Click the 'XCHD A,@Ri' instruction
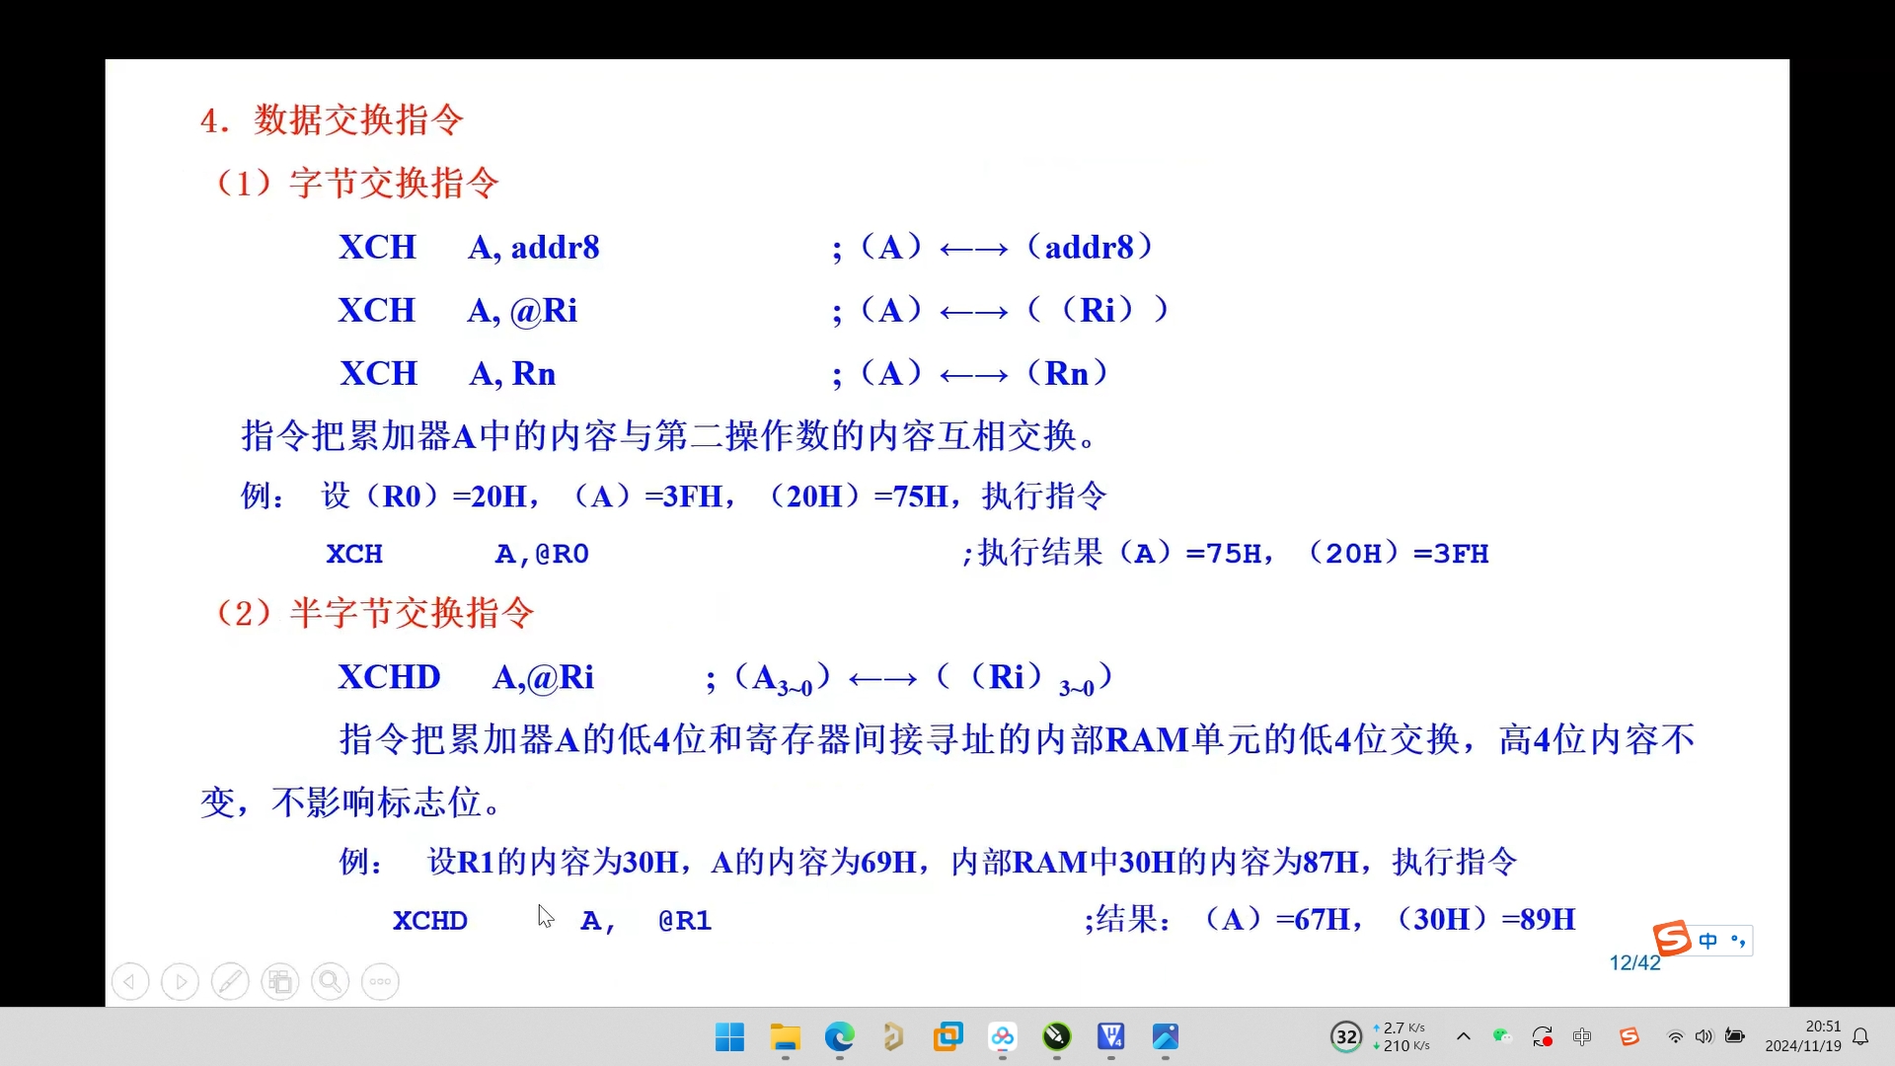 click(x=466, y=677)
